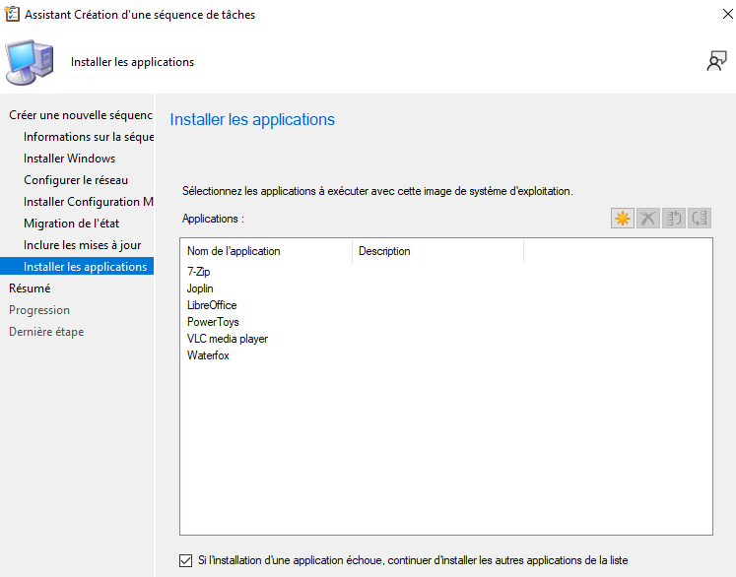This screenshot has width=736, height=577.
Task: Select 7-Zip in the applications list
Action: [x=199, y=272]
